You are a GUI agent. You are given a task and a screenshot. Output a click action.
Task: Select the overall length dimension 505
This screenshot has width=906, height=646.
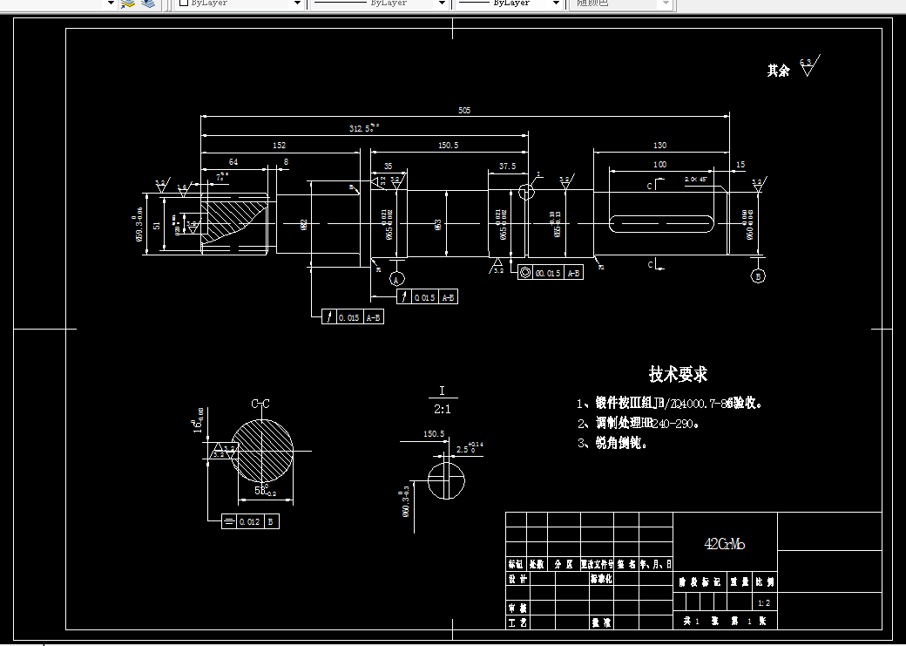coord(464,110)
